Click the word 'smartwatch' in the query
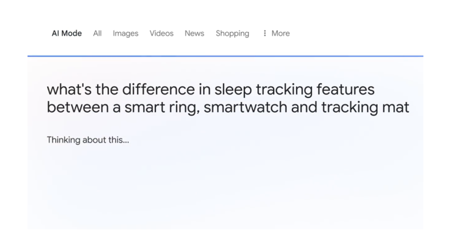 point(245,107)
